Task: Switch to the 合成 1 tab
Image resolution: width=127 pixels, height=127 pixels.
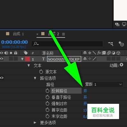Action: (x=18, y=34)
